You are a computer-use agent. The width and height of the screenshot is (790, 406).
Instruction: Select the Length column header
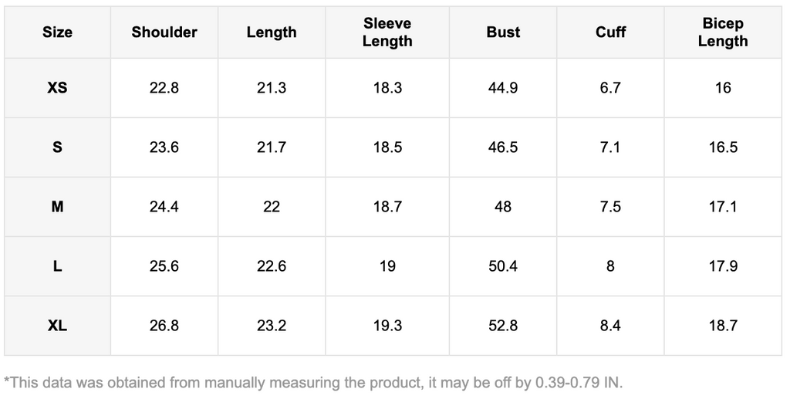coord(272,32)
